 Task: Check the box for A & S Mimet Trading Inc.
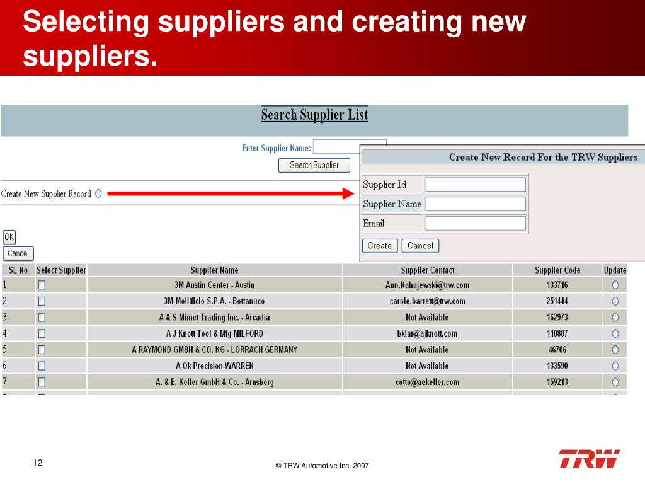(42, 318)
